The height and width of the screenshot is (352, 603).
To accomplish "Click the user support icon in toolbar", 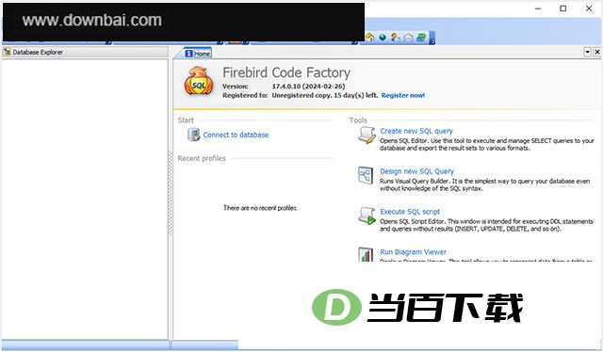I will pos(395,38).
